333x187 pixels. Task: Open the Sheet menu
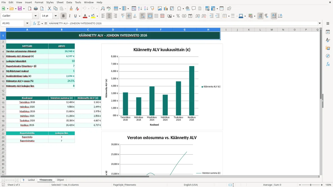point(60,2)
